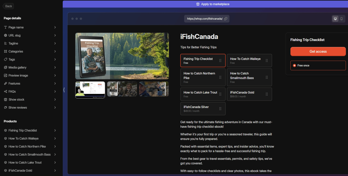Open the Preview image setting
348x176 pixels.
click(30, 76)
